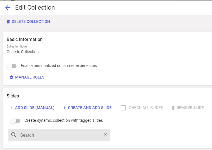Select Add Slide (Manual) button label

[35, 108]
